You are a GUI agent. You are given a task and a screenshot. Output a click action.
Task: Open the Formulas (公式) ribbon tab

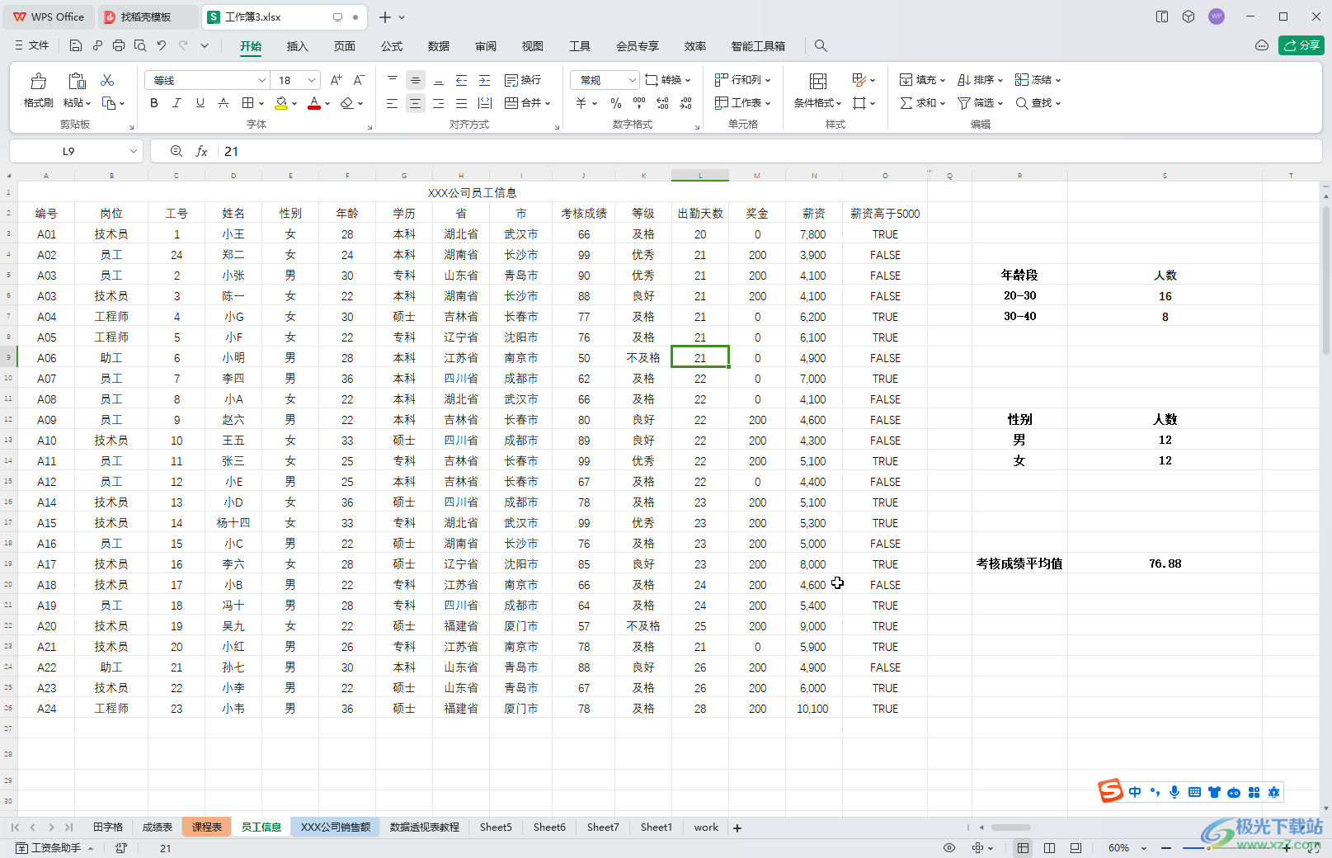tap(392, 46)
